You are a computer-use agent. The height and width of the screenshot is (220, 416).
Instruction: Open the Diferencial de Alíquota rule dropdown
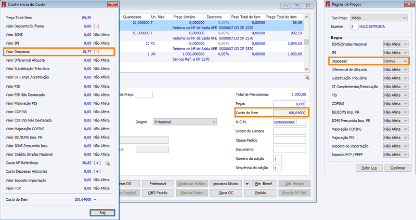coord(396,70)
